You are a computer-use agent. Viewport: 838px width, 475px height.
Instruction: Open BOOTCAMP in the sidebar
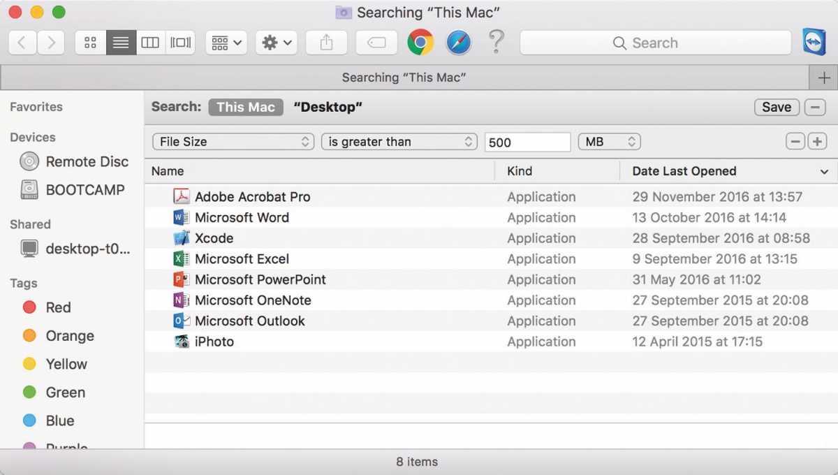pyautogui.click(x=72, y=190)
